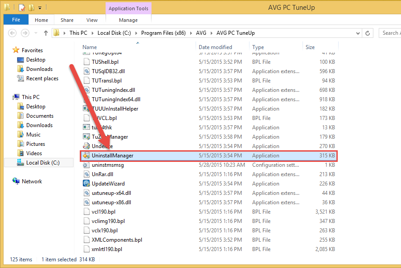The width and height of the screenshot is (401, 268).
Task: Click the Network icon in sidebar
Action: point(16,181)
